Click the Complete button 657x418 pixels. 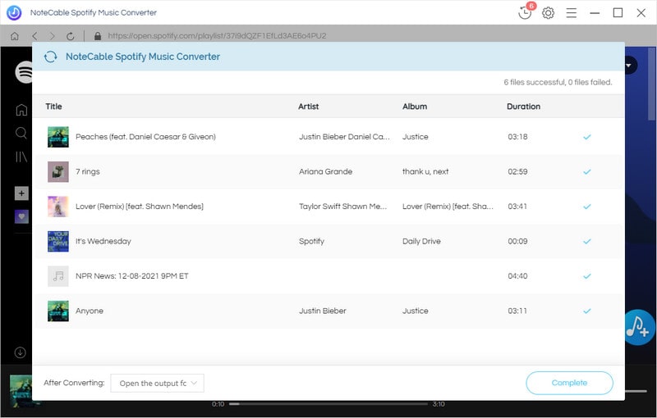[x=569, y=383]
